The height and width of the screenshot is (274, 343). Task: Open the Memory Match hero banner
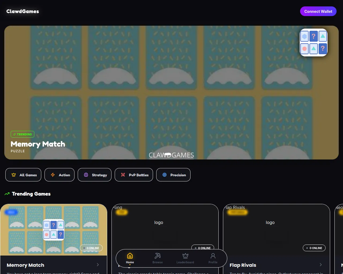pos(171,93)
